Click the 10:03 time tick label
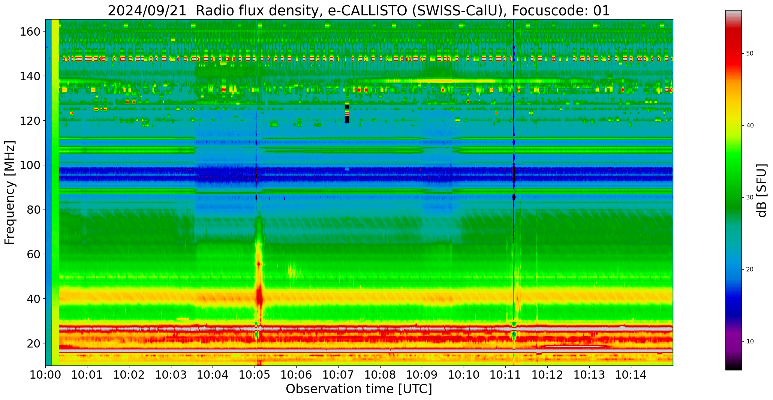The image size is (773, 400). click(x=171, y=374)
